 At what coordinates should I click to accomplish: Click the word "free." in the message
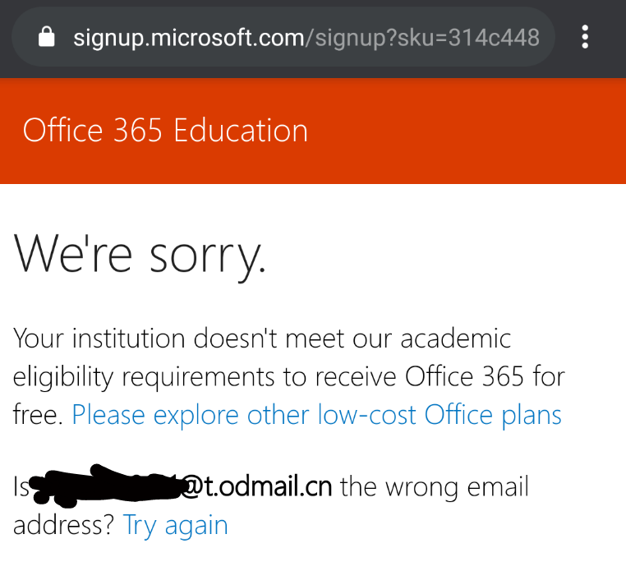click(38, 415)
